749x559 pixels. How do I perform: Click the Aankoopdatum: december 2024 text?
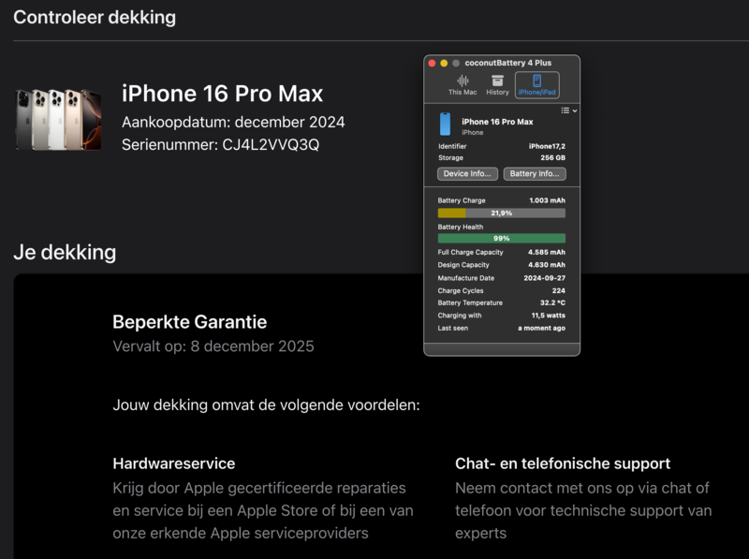coord(233,123)
